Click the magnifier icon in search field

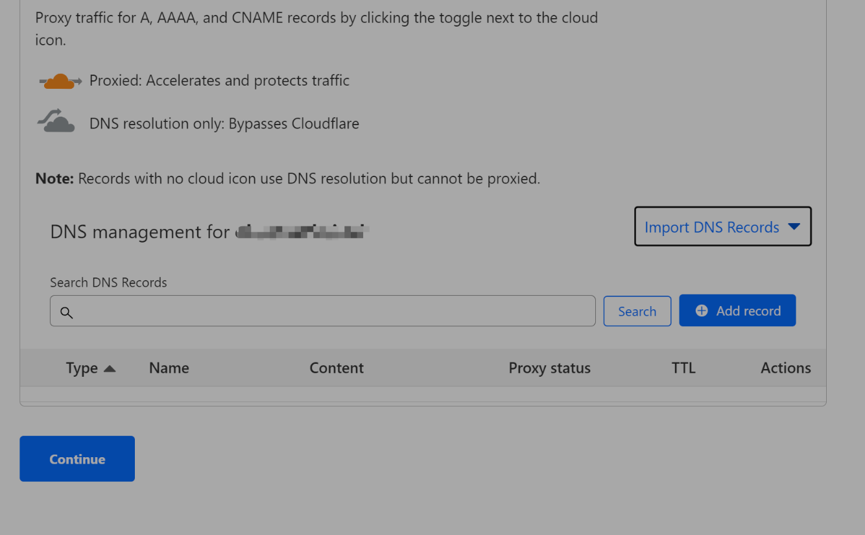(66, 312)
